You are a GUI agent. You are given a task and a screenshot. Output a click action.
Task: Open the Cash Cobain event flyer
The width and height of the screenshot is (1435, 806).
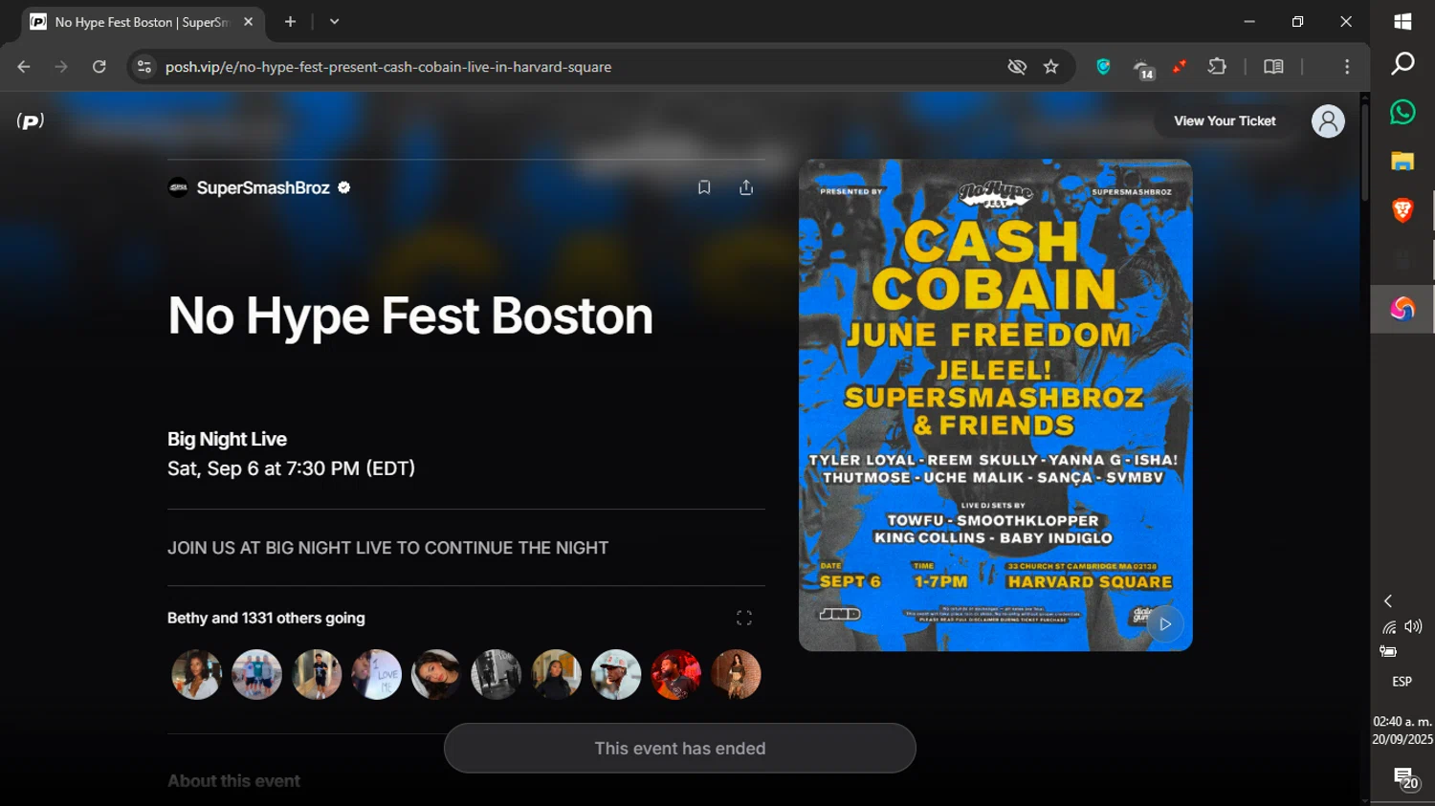click(x=995, y=404)
